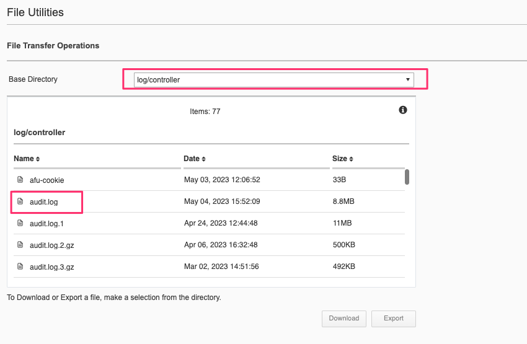Click the Size column header text
The image size is (527, 344).
[x=340, y=159]
